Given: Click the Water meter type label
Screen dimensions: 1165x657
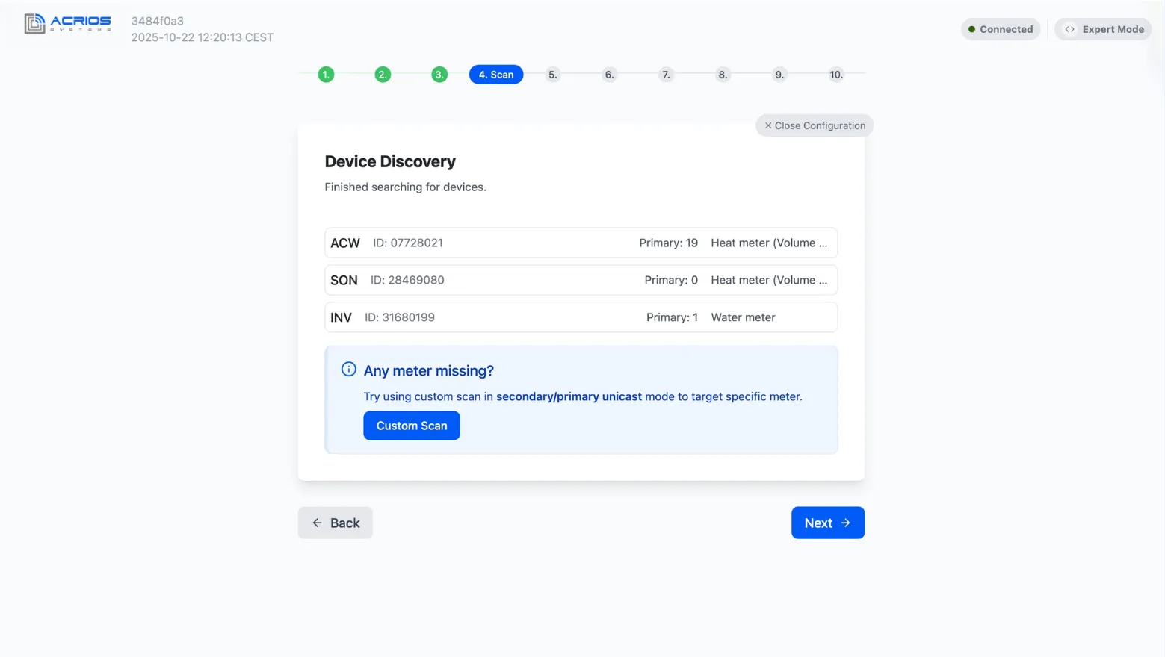Looking at the screenshot, I should (743, 317).
